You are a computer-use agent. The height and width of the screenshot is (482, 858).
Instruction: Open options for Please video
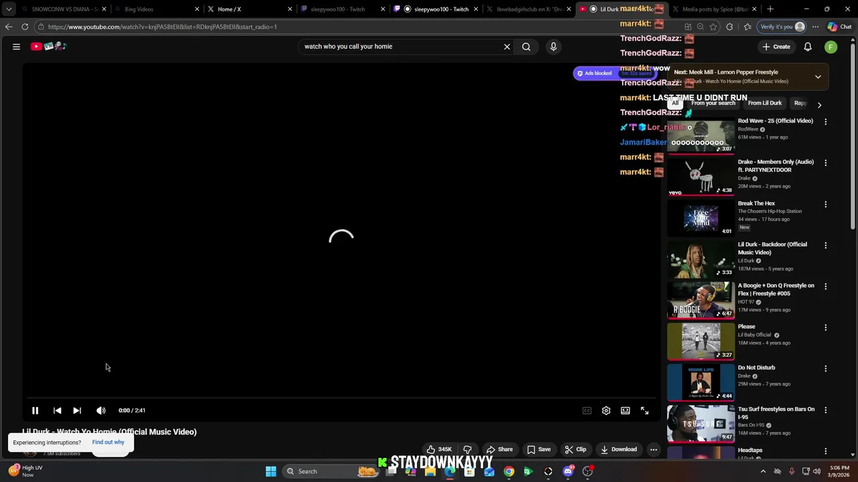[x=825, y=327]
